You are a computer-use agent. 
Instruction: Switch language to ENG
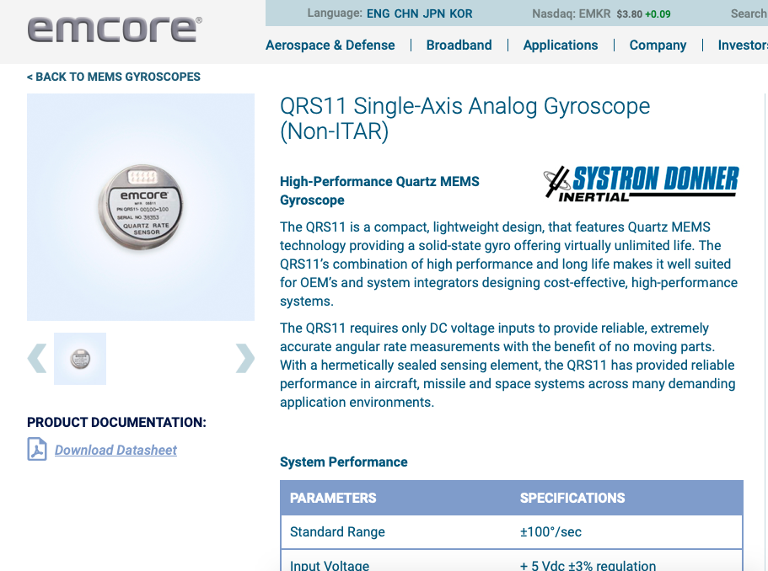378,13
